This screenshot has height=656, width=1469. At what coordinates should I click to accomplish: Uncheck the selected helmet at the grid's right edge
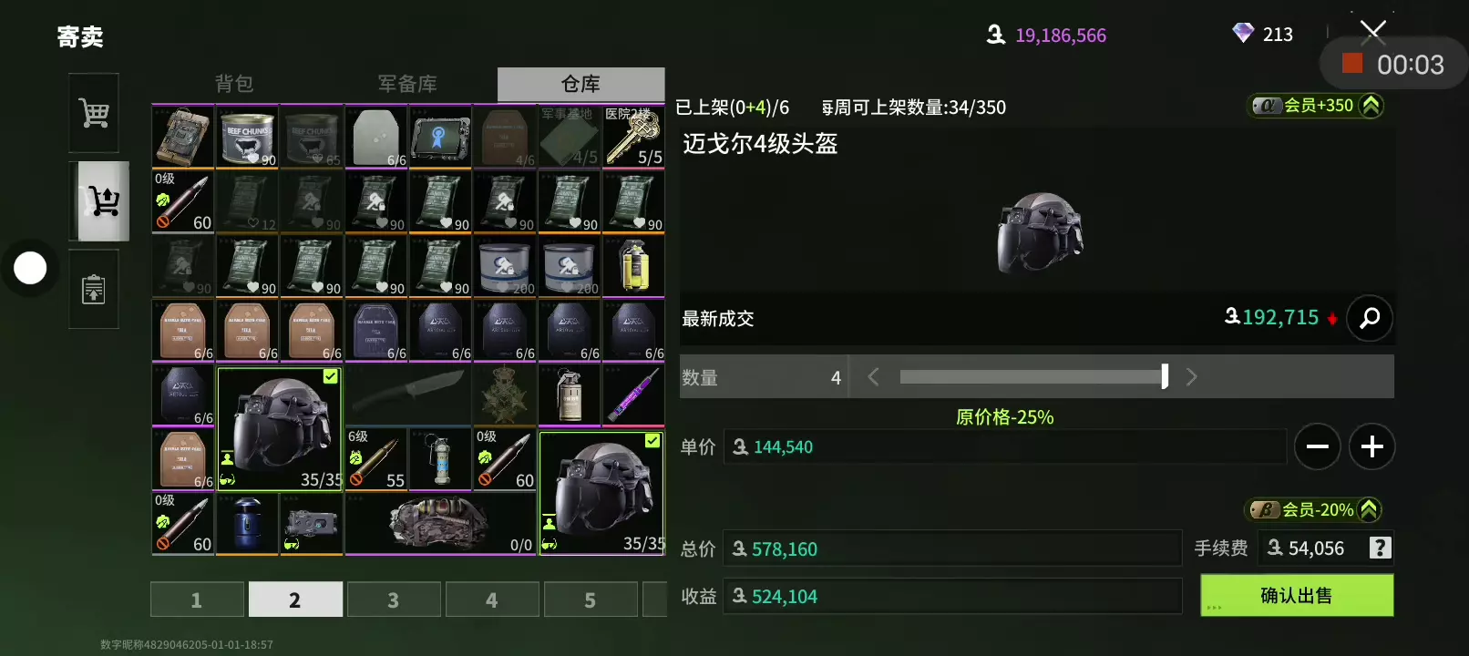601,493
